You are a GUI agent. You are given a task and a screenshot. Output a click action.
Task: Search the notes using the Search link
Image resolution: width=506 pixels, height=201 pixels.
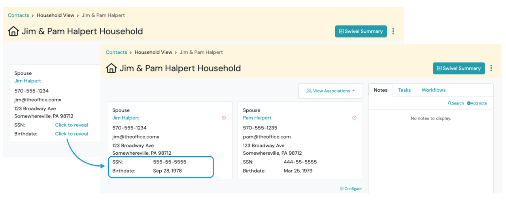click(456, 103)
